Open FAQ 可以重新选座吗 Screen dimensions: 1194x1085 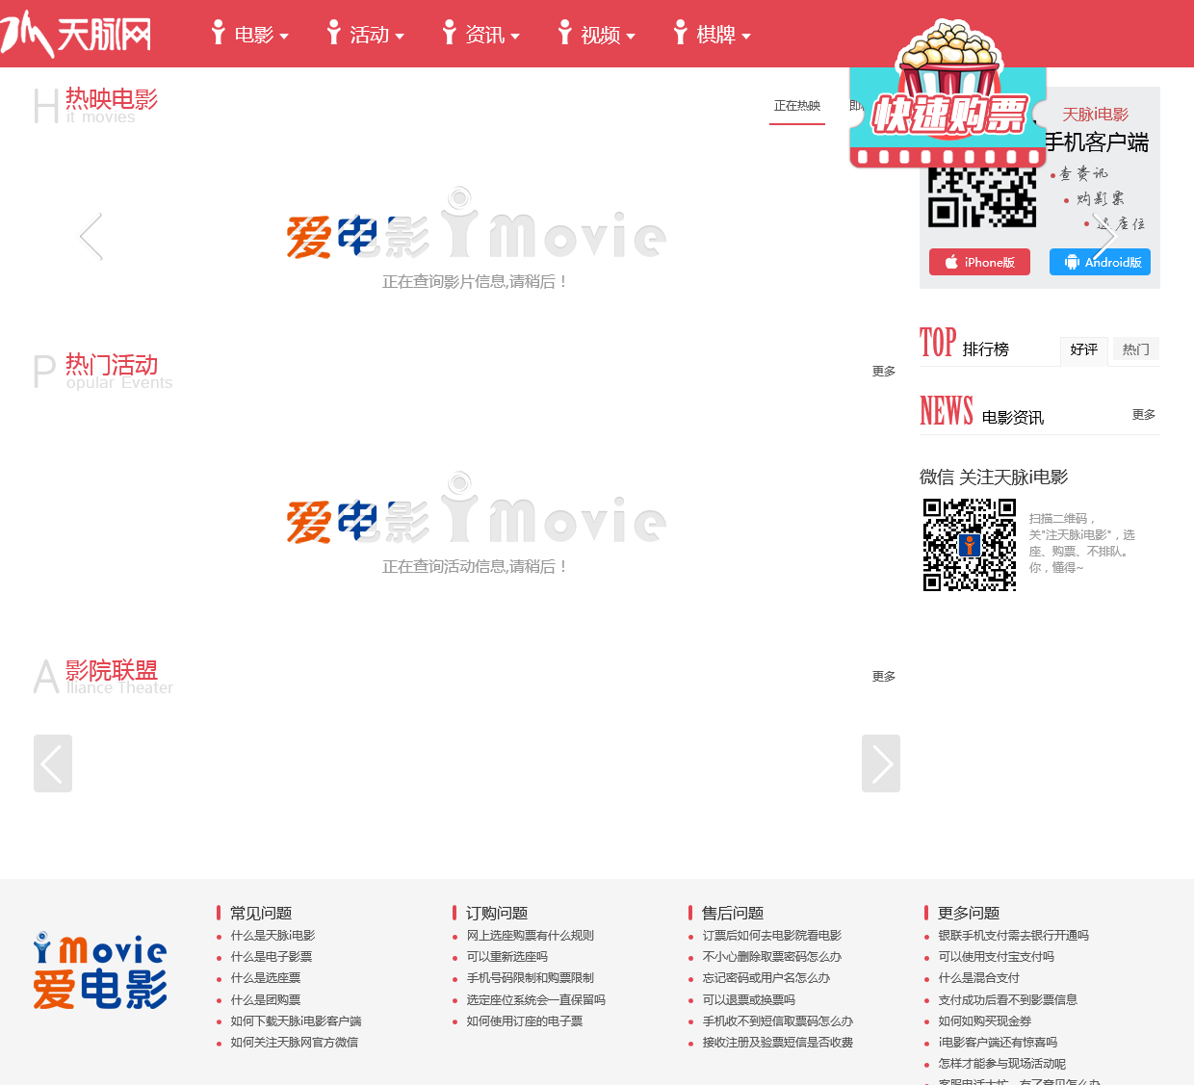tap(507, 957)
